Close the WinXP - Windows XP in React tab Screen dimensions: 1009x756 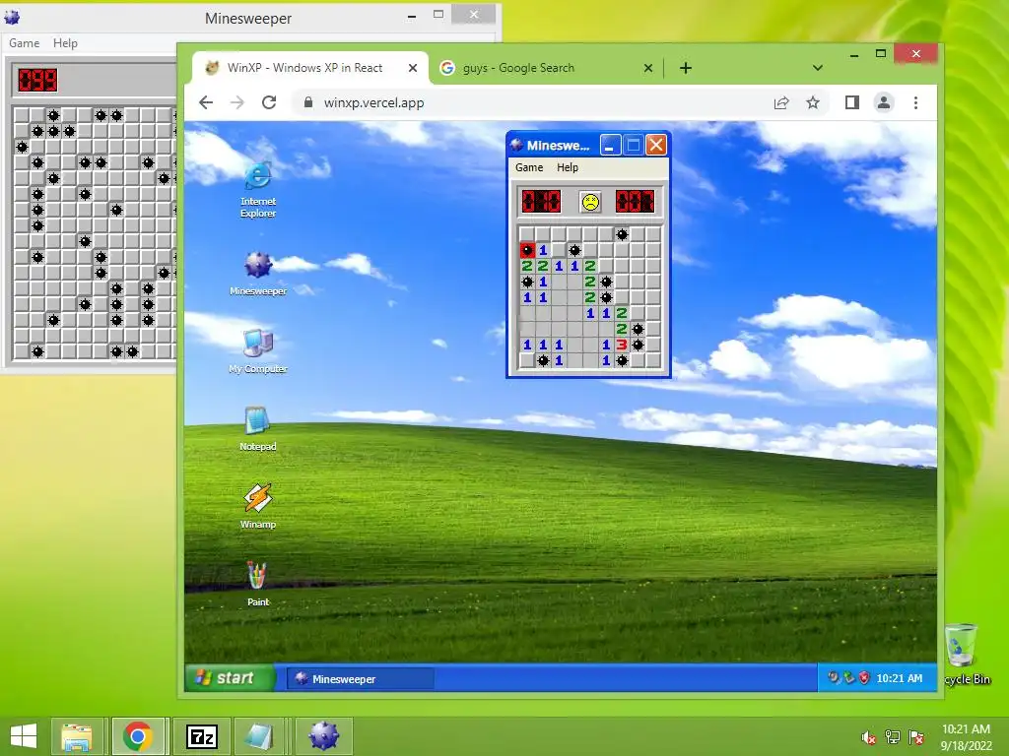413,68
